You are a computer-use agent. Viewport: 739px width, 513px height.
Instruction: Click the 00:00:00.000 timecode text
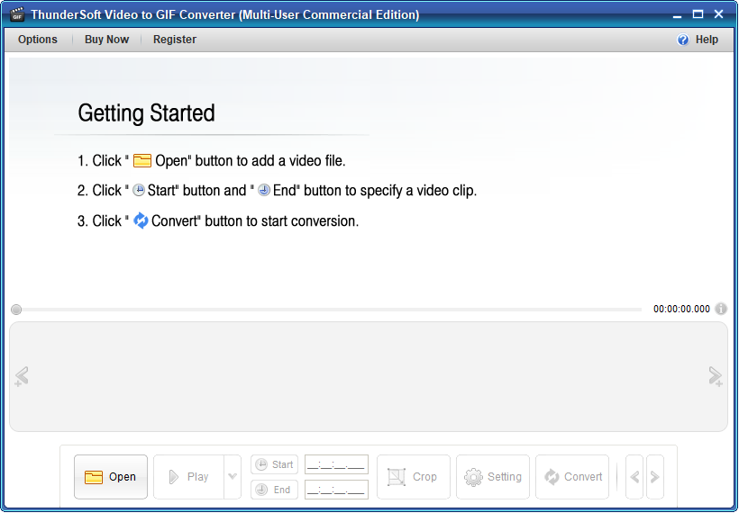point(681,309)
